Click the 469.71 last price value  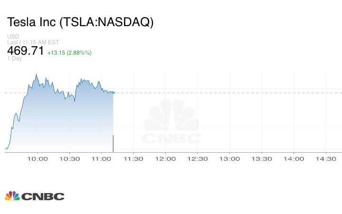25,50
